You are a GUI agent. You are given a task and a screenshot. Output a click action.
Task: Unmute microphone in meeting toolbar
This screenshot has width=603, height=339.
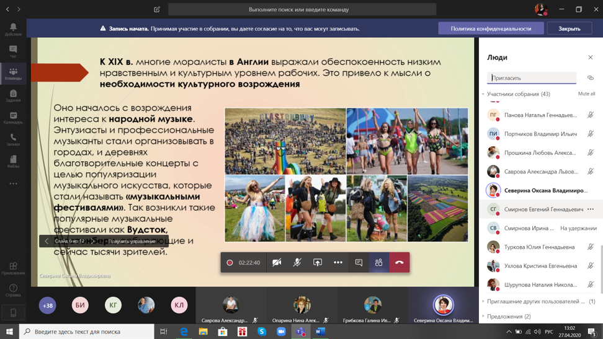pos(297,263)
